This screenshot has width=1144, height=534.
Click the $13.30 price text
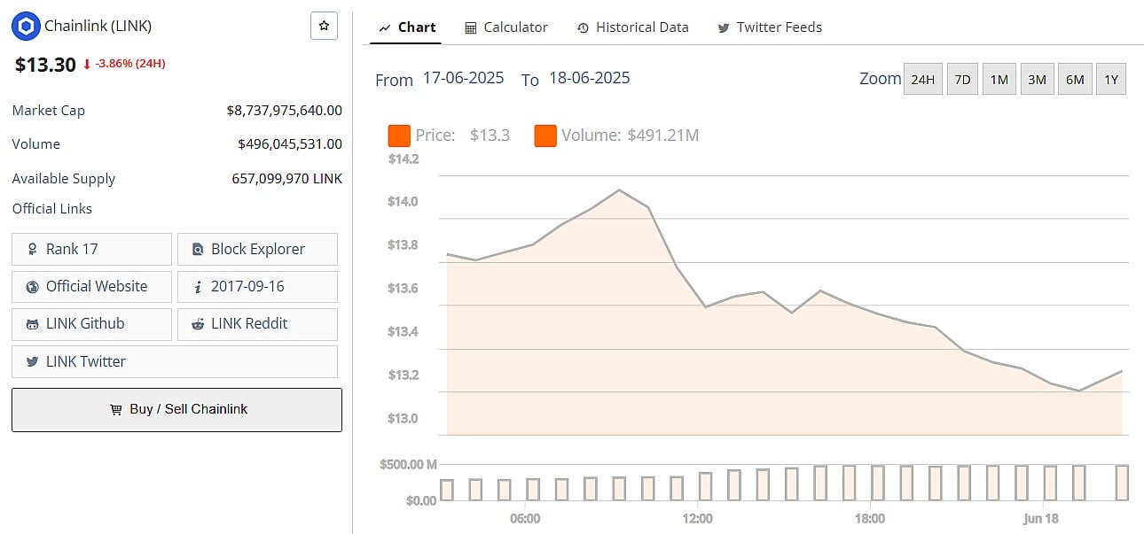[45, 64]
